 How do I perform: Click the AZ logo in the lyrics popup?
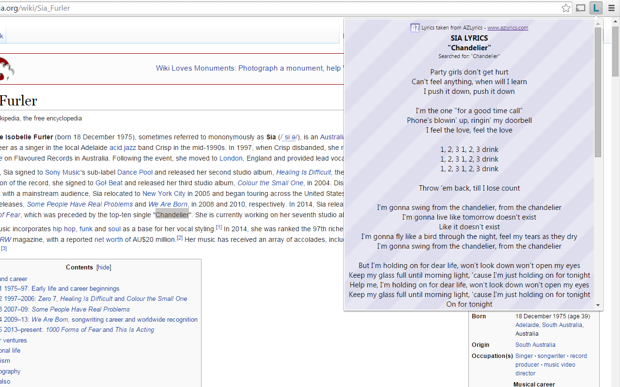click(415, 28)
